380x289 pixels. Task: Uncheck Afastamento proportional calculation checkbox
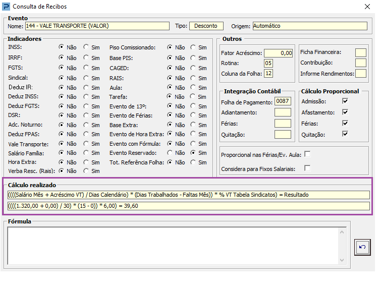[345, 112]
